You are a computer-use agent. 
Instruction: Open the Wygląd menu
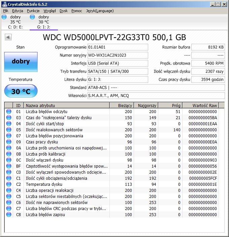tap(50, 11)
